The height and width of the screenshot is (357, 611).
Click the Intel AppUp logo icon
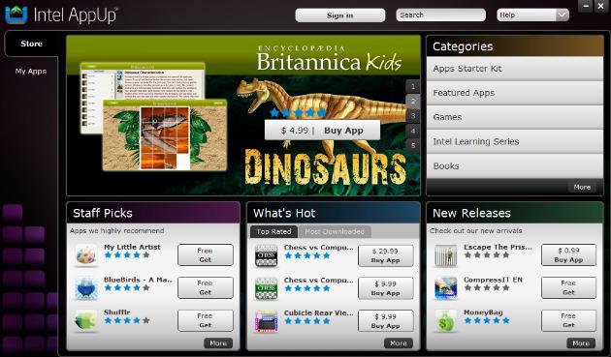pyautogui.click(x=16, y=15)
